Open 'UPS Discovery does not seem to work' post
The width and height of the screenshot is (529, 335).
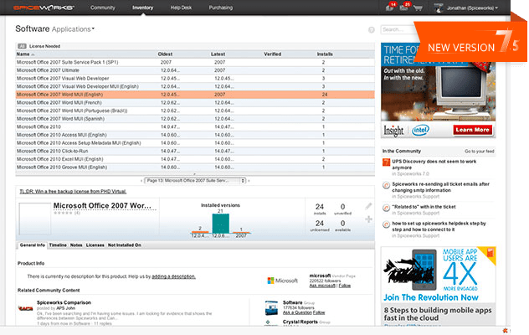tap(434, 164)
